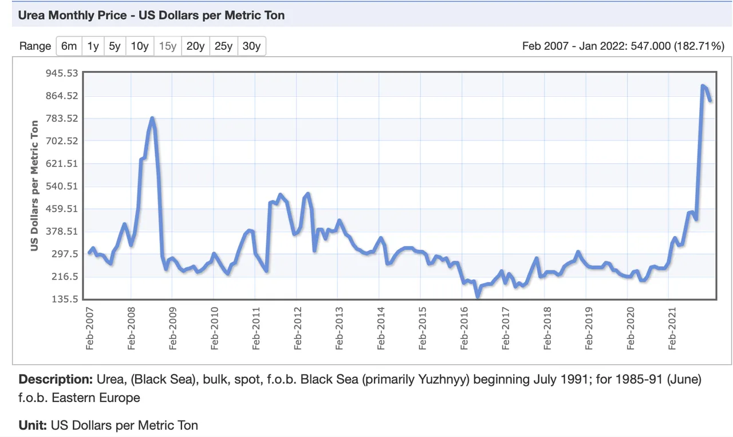Select the 5y range button

[115, 46]
